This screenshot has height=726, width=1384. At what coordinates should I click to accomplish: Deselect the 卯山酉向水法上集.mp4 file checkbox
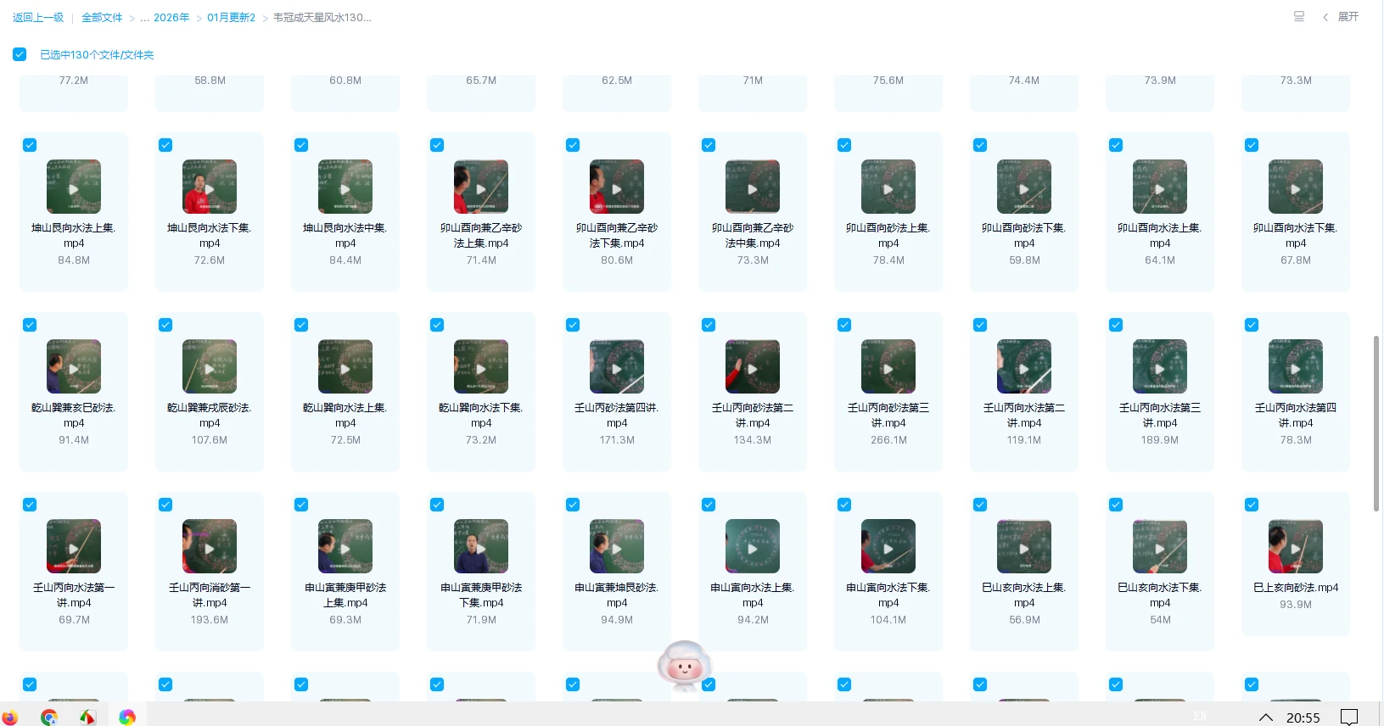[1116, 145]
